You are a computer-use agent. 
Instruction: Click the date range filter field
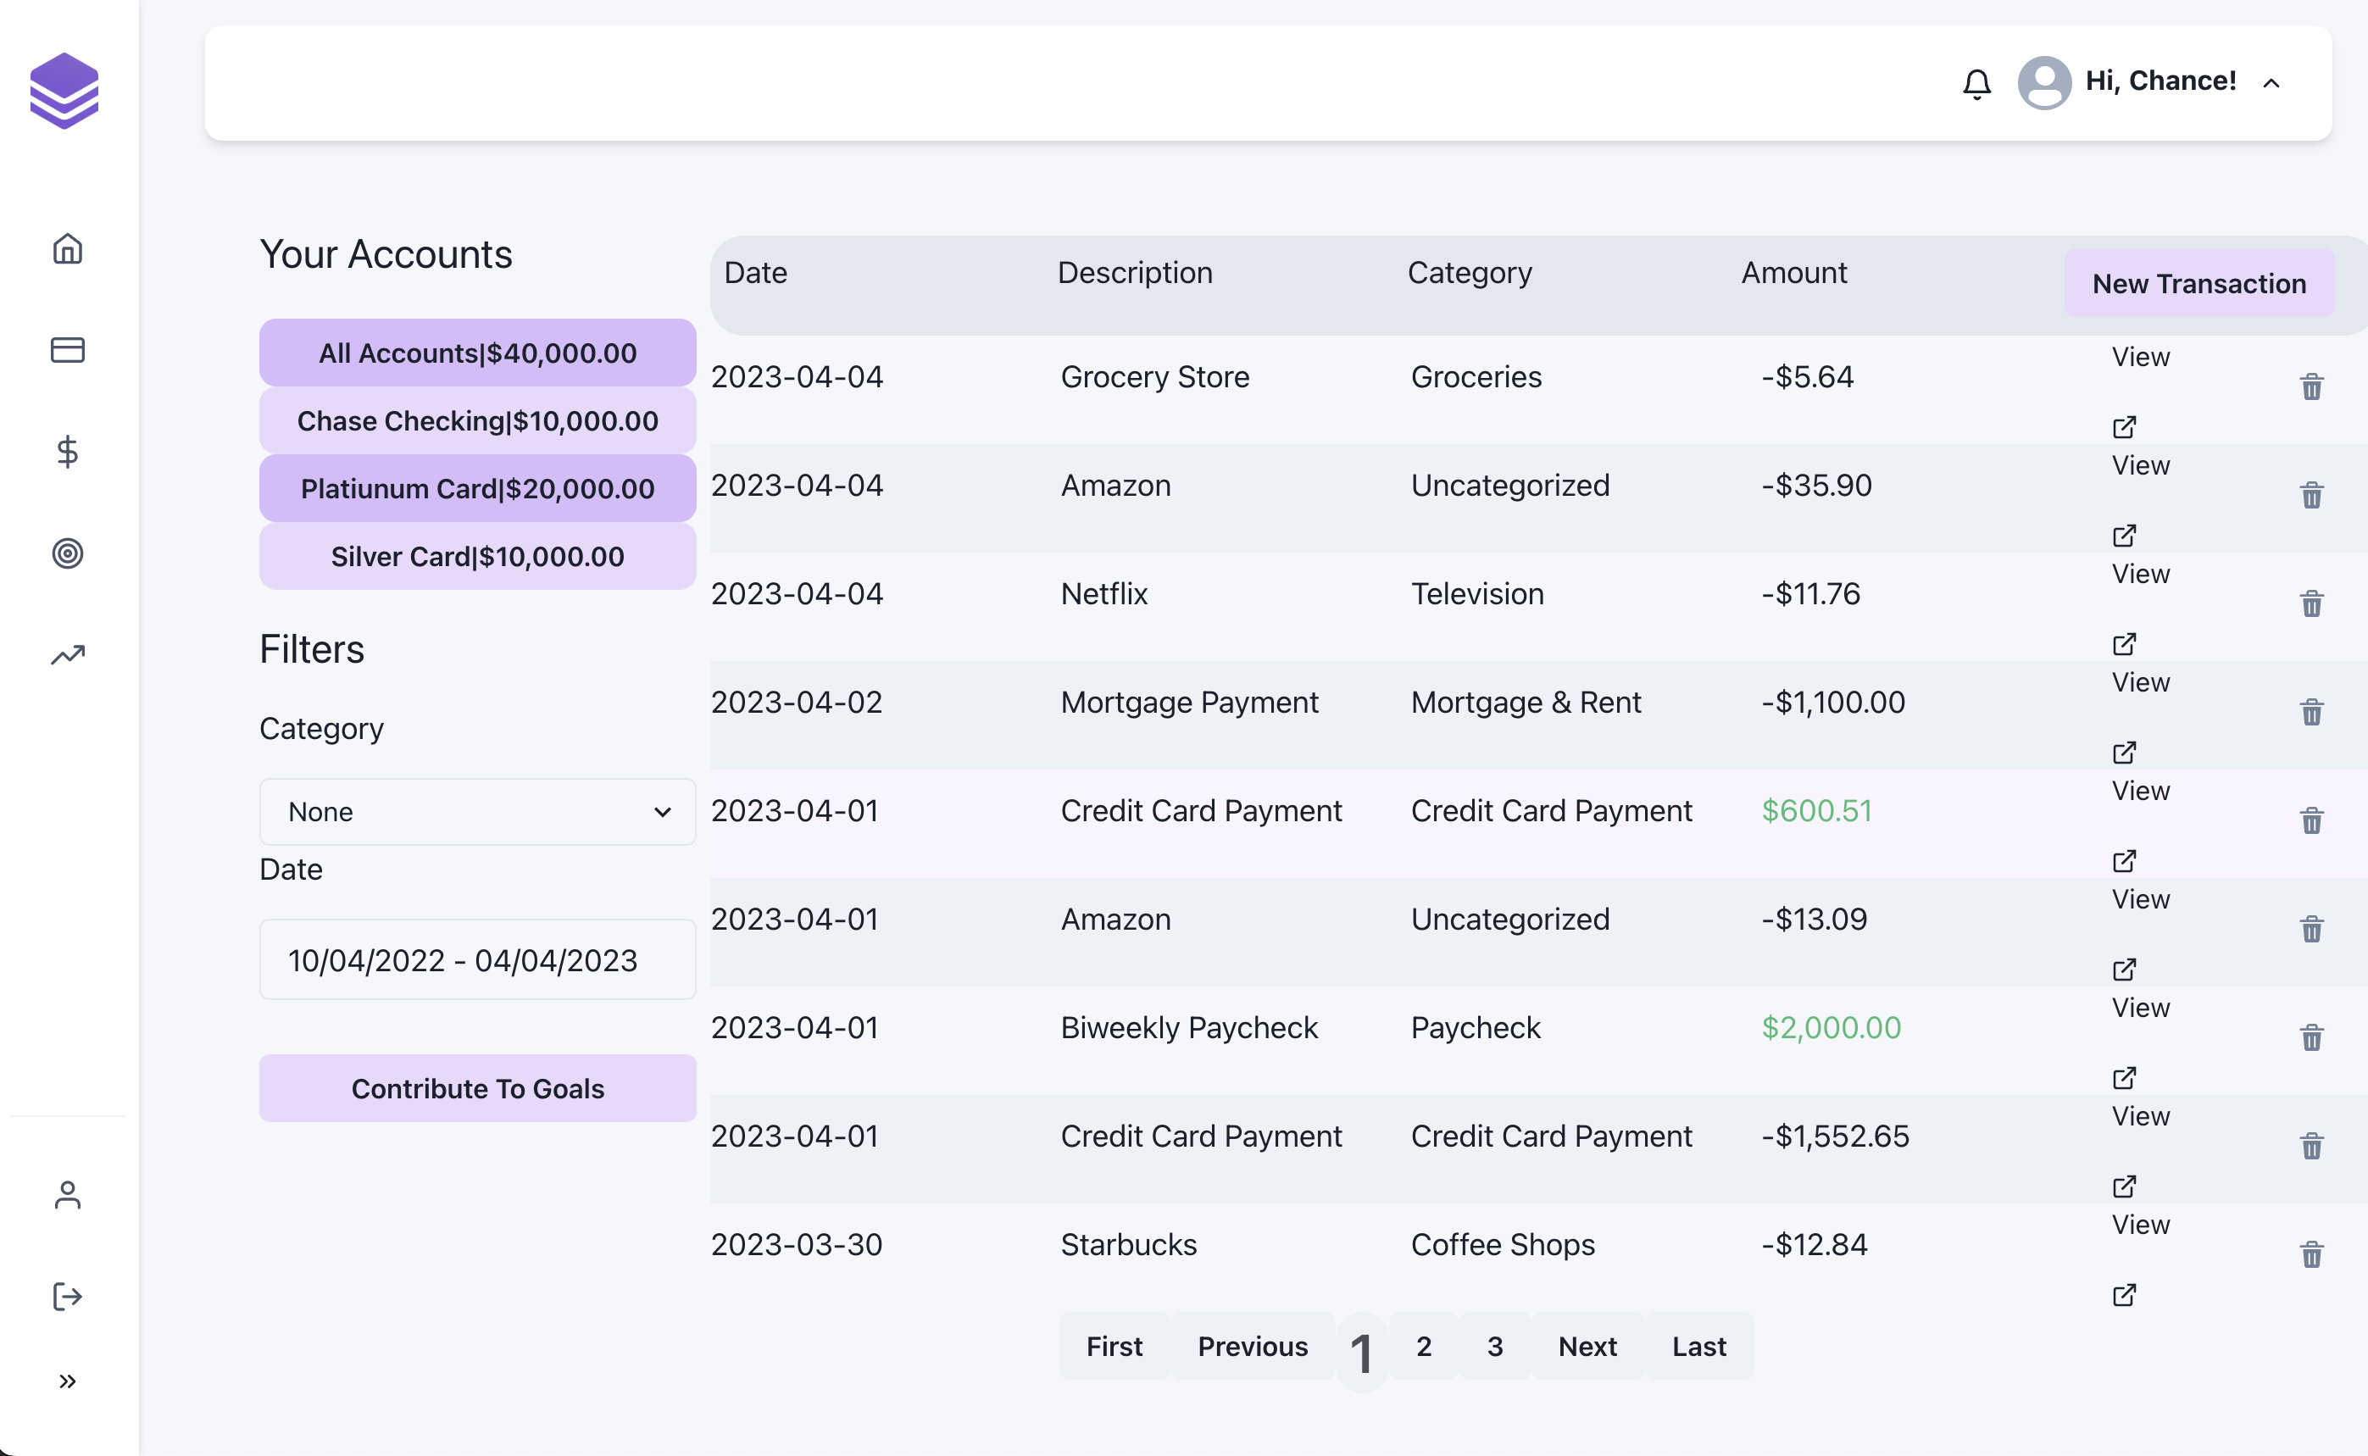pos(476,960)
